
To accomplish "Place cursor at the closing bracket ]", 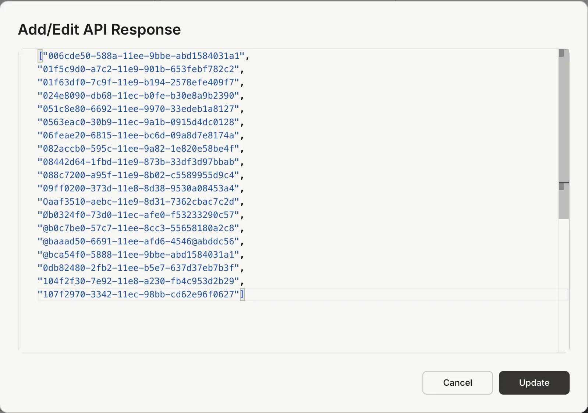I will (242, 294).
